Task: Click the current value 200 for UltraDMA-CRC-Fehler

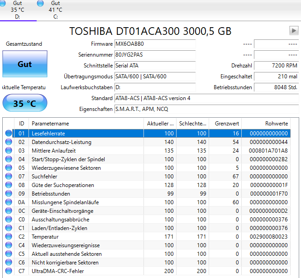Action: click(169, 271)
